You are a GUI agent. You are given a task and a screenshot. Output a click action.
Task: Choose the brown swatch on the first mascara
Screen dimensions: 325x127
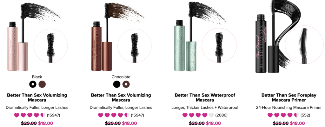[42, 84]
